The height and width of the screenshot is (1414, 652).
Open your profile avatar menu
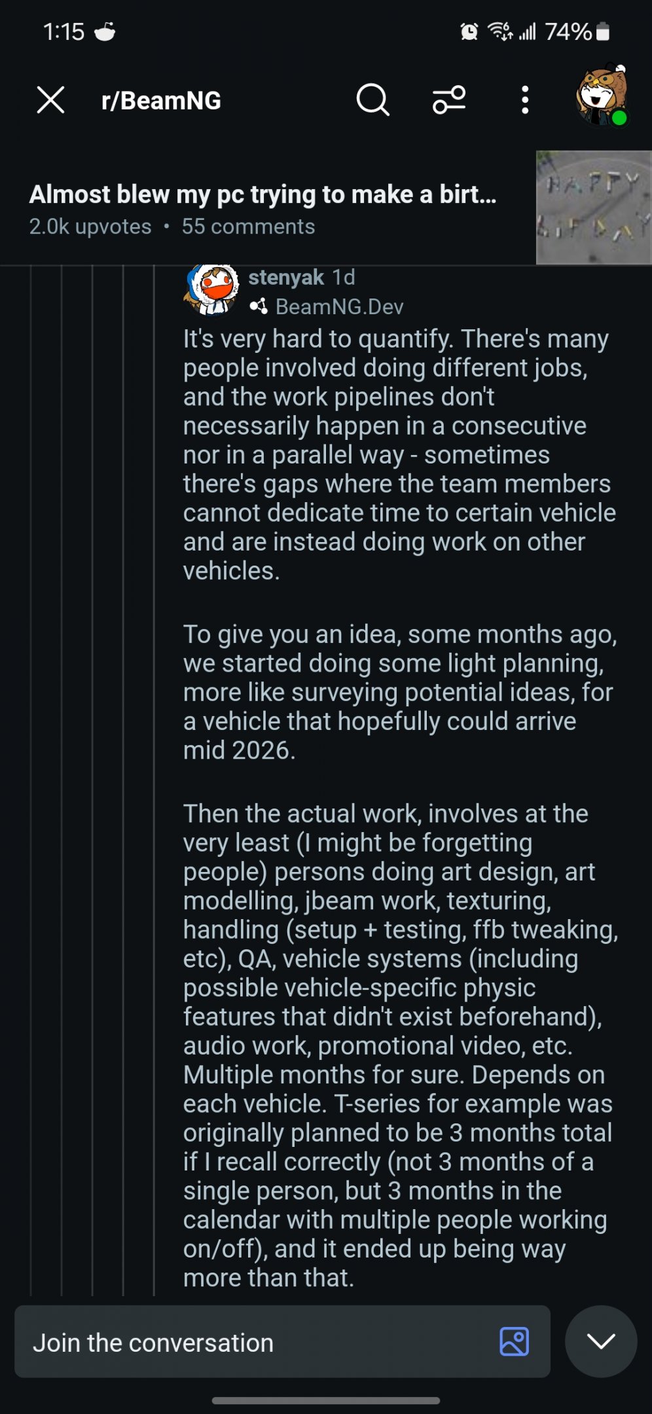pyautogui.click(x=602, y=96)
